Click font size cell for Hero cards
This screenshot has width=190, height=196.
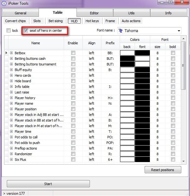coord(158,75)
